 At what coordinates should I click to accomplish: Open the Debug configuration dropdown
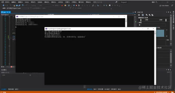(x=34, y=6)
